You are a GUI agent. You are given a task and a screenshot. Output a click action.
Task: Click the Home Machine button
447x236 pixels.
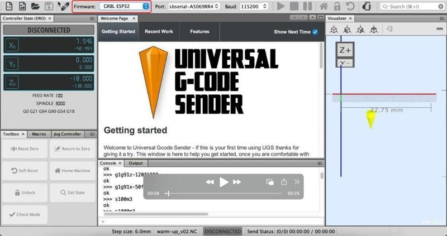pyautogui.click(x=73, y=171)
